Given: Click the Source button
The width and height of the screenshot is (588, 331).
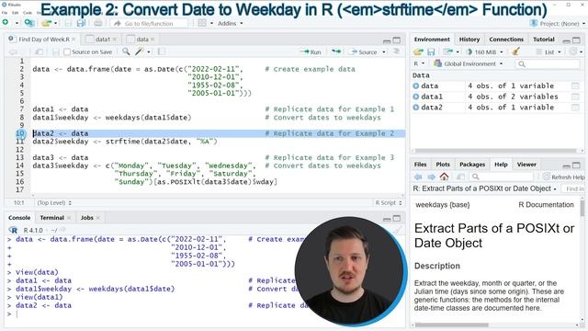Looking at the screenshot, I should coord(364,51).
